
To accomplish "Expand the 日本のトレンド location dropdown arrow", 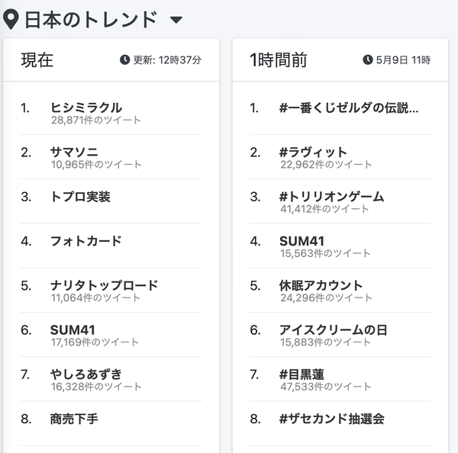I will click(x=176, y=20).
